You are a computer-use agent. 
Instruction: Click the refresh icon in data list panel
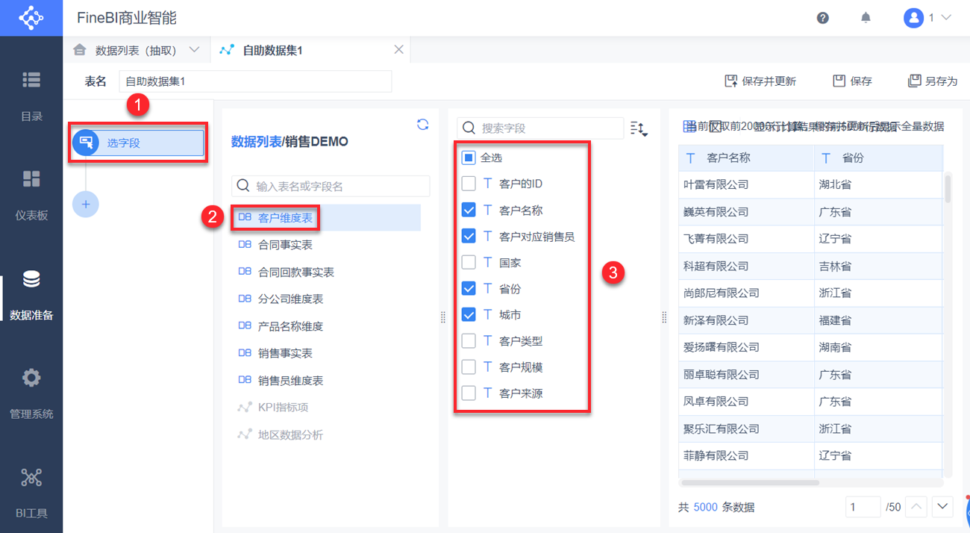click(422, 125)
